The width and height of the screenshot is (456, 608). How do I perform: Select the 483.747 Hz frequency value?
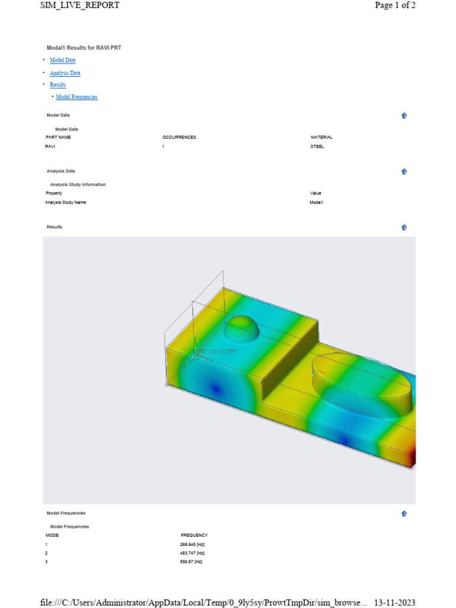click(192, 553)
